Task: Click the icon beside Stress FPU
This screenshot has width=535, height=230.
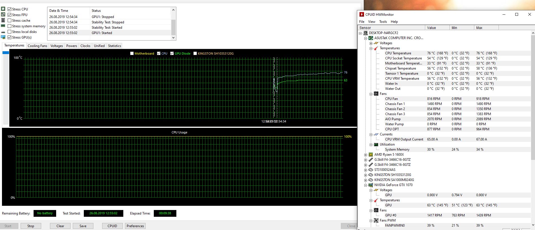Action: [x=3, y=15]
